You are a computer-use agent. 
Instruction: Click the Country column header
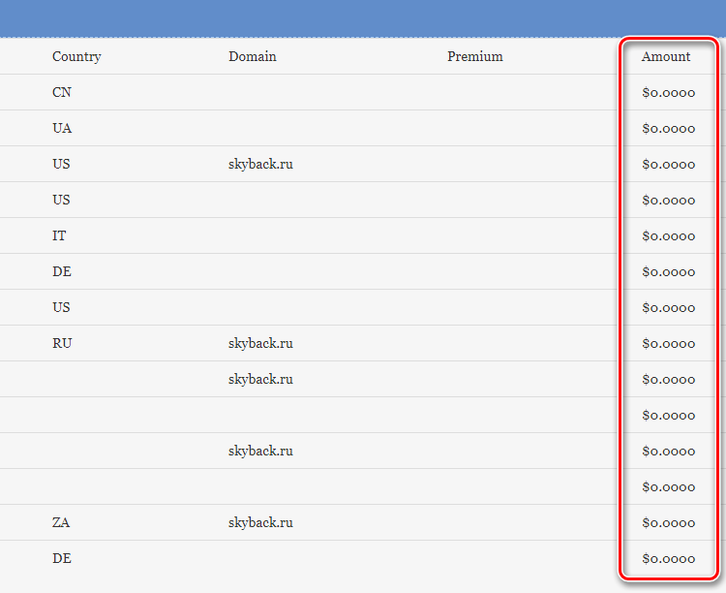[76, 56]
